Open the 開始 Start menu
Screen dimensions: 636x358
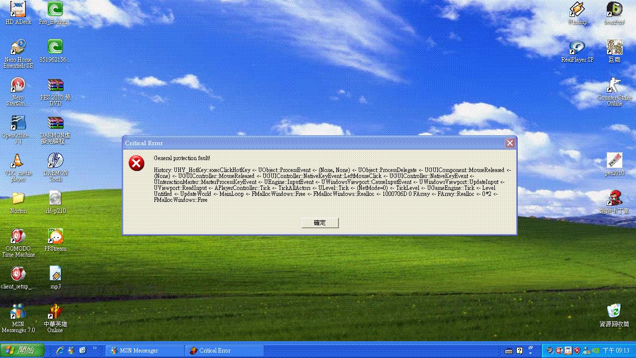(x=22, y=351)
